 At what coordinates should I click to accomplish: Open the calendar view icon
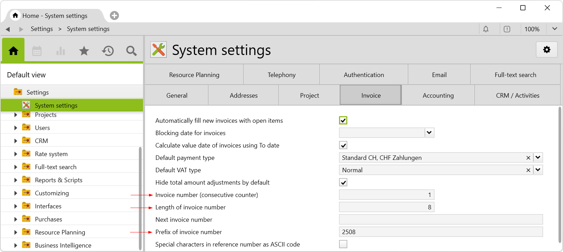click(37, 51)
